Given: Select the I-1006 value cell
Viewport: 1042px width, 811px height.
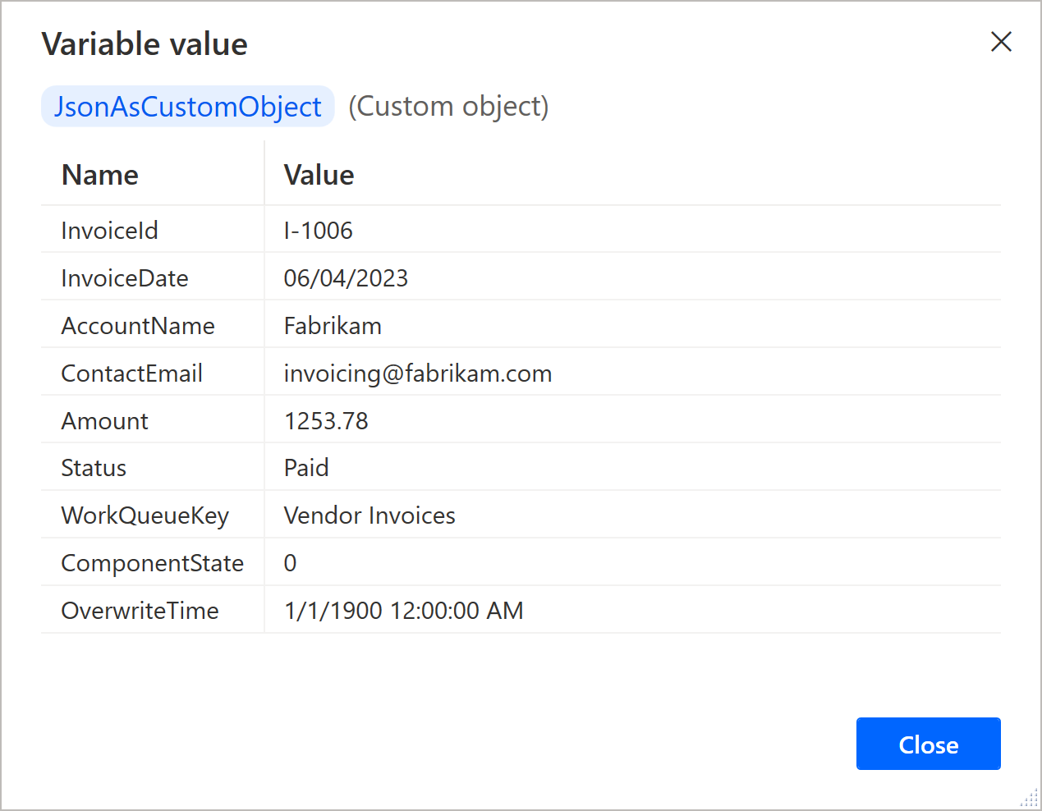Looking at the screenshot, I should 318,231.
